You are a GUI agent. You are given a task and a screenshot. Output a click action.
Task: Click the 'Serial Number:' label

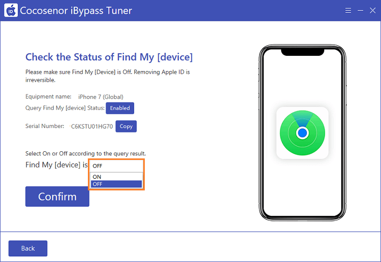coord(45,126)
